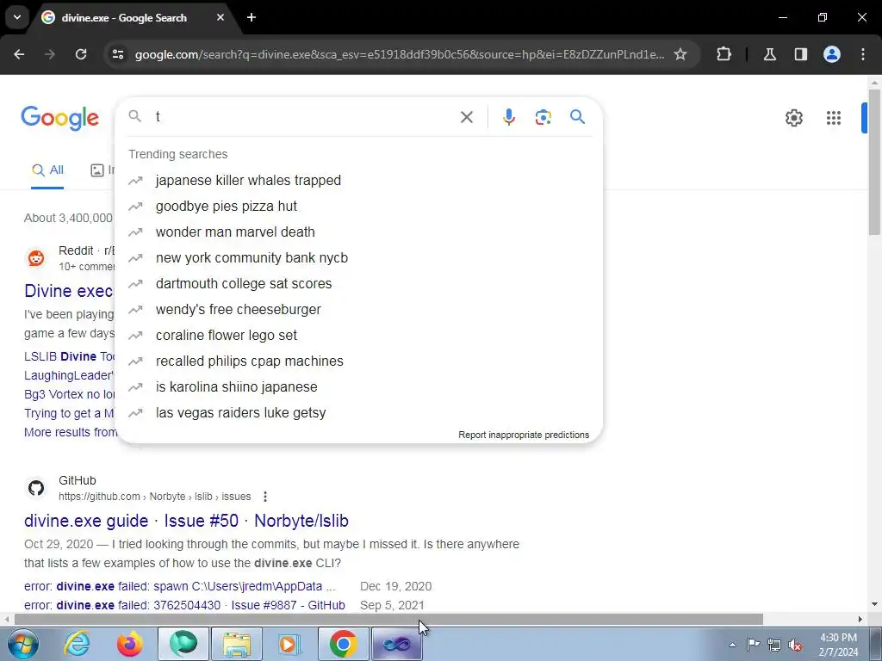Open Chrome three-dot menu
The image size is (882, 661).
pyautogui.click(x=863, y=54)
